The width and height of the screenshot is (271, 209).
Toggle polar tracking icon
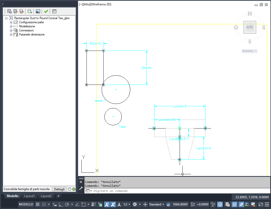coord(67,204)
